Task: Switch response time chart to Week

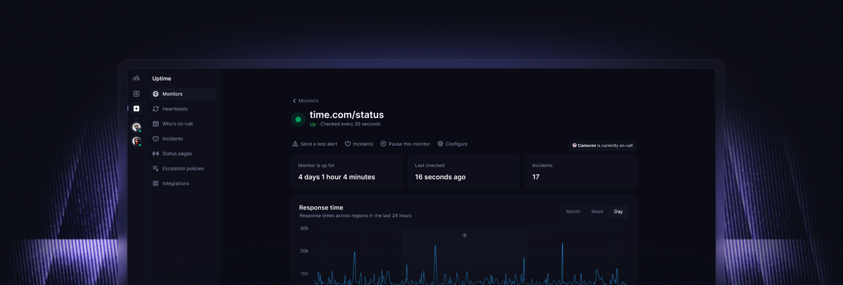Action: pos(597,211)
